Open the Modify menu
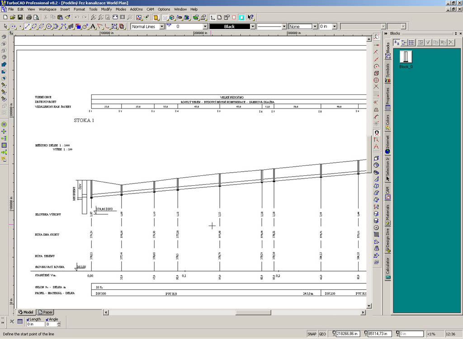 (x=106, y=9)
